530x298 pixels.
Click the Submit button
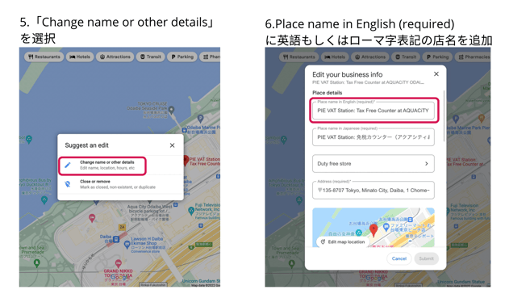(x=426, y=258)
